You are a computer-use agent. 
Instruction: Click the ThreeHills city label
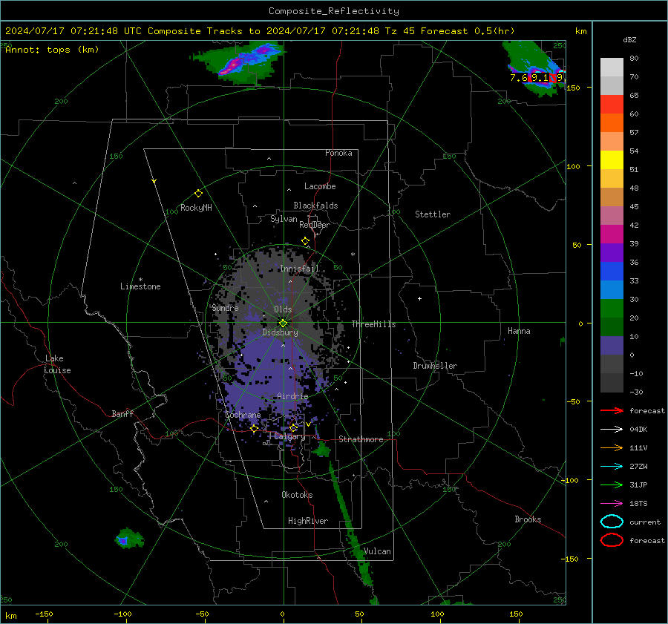click(373, 324)
